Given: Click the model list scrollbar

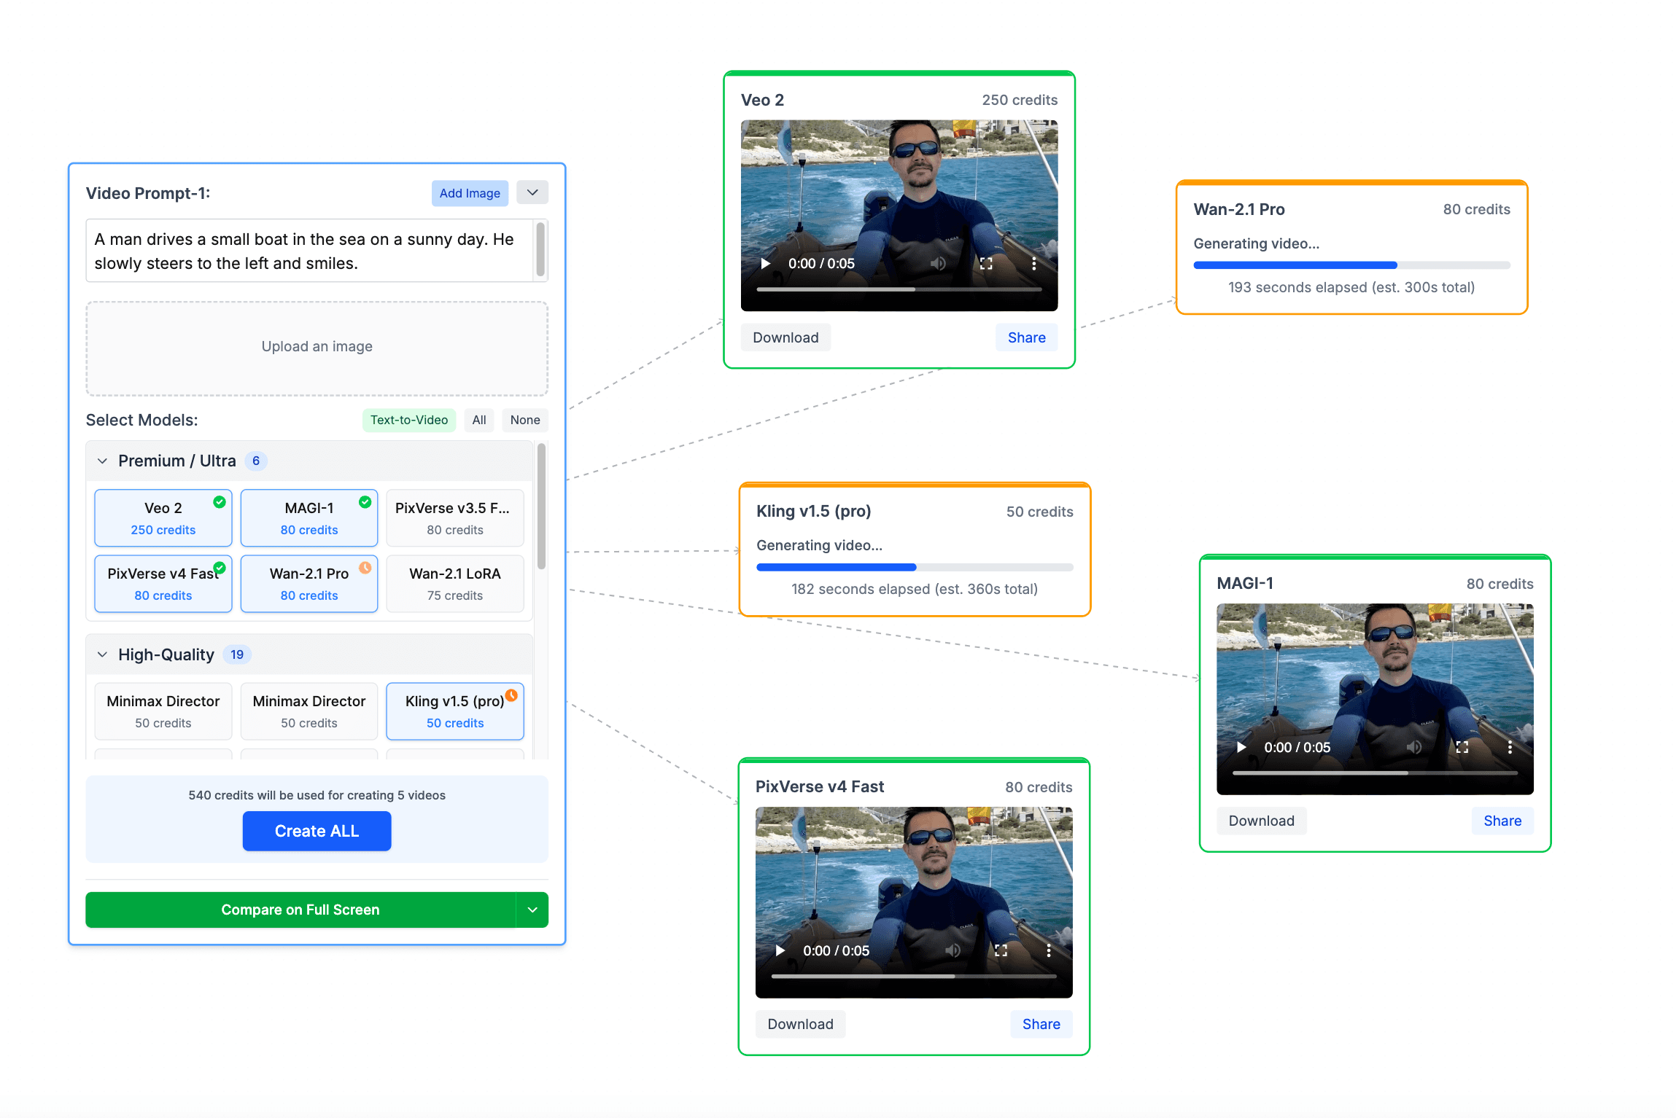Looking at the screenshot, I should click(x=541, y=507).
